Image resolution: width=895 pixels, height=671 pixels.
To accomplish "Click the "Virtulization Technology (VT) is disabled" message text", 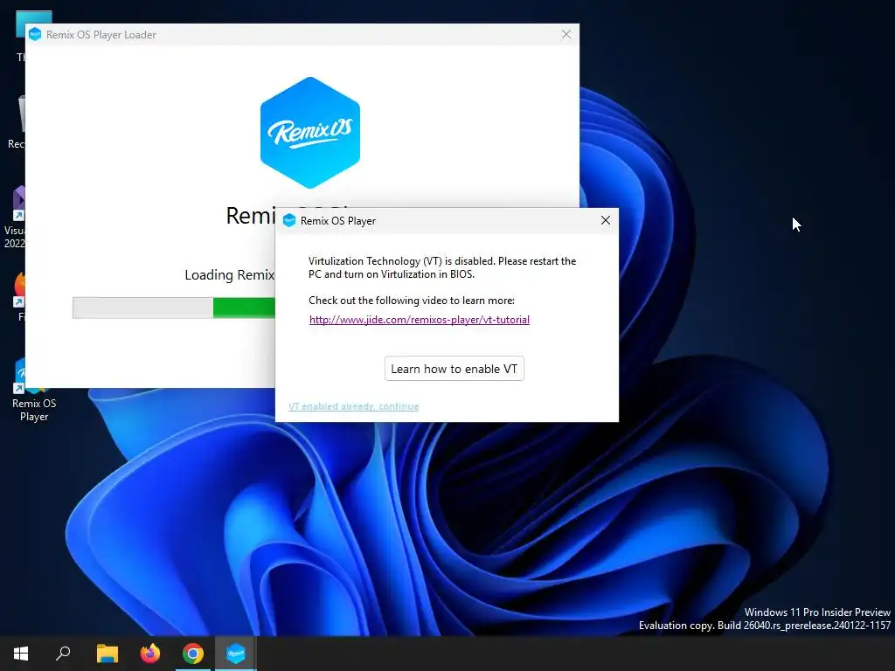I will pos(441,267).
